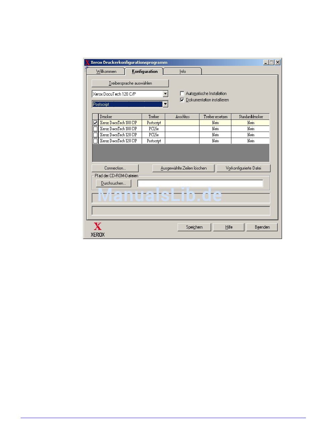Enable the Automatische Installation checkbox
The image size is (319, 425).
(182, 94)
